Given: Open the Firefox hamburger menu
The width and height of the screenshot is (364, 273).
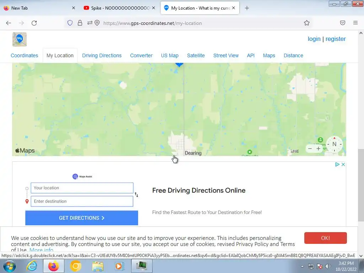Looking at the screenshot, I should (x=355, y=23).
